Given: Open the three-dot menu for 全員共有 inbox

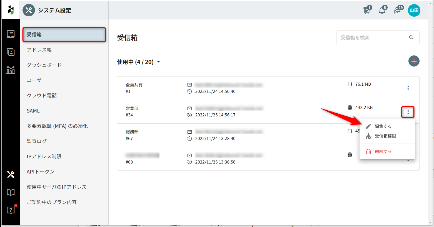Looking at the screenshot, I should click(408, 88).
